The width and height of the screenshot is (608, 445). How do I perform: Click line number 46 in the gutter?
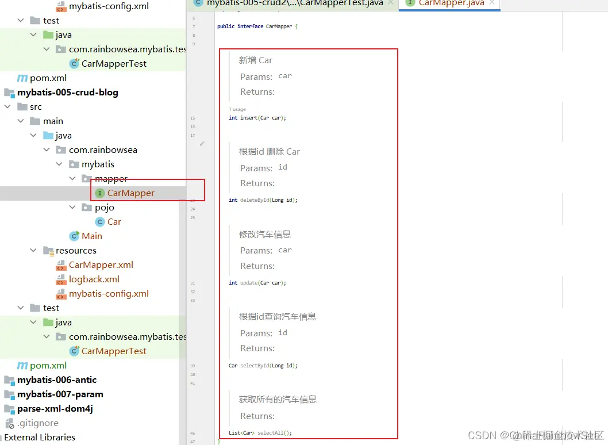[x=193, y=433]
